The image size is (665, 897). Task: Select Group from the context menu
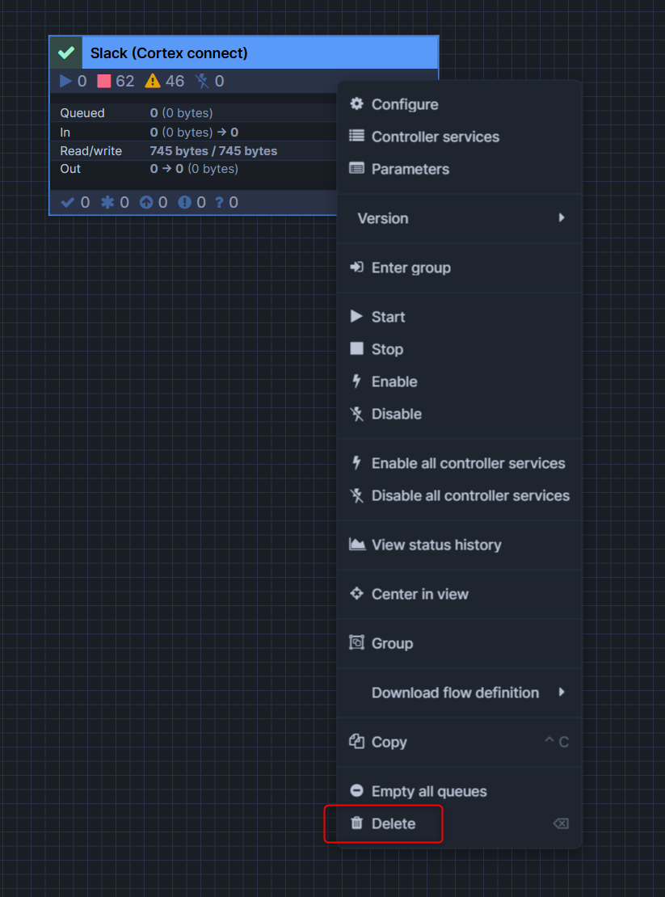(x=392, y=643)
